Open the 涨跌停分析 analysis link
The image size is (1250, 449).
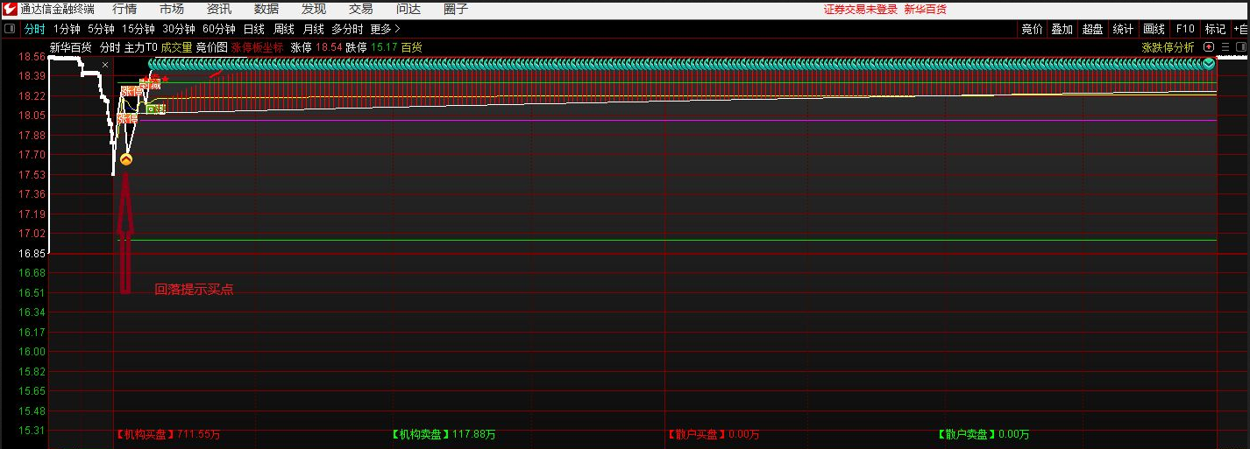[1168, 47]
